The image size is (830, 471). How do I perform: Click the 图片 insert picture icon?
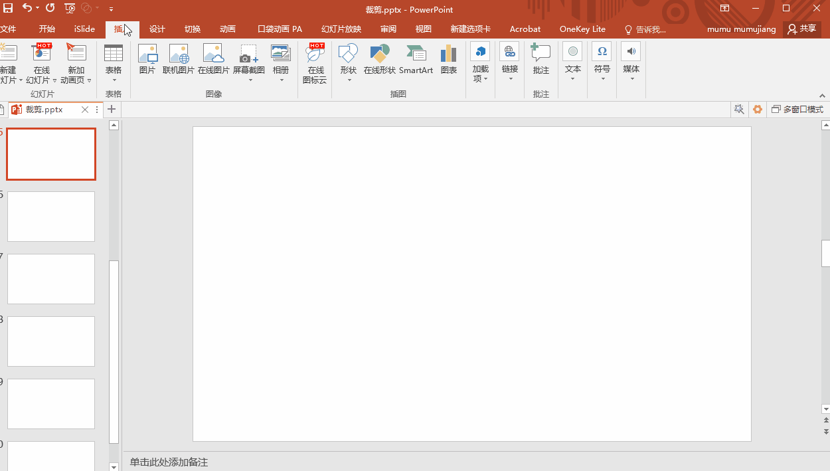pos(147,59)
